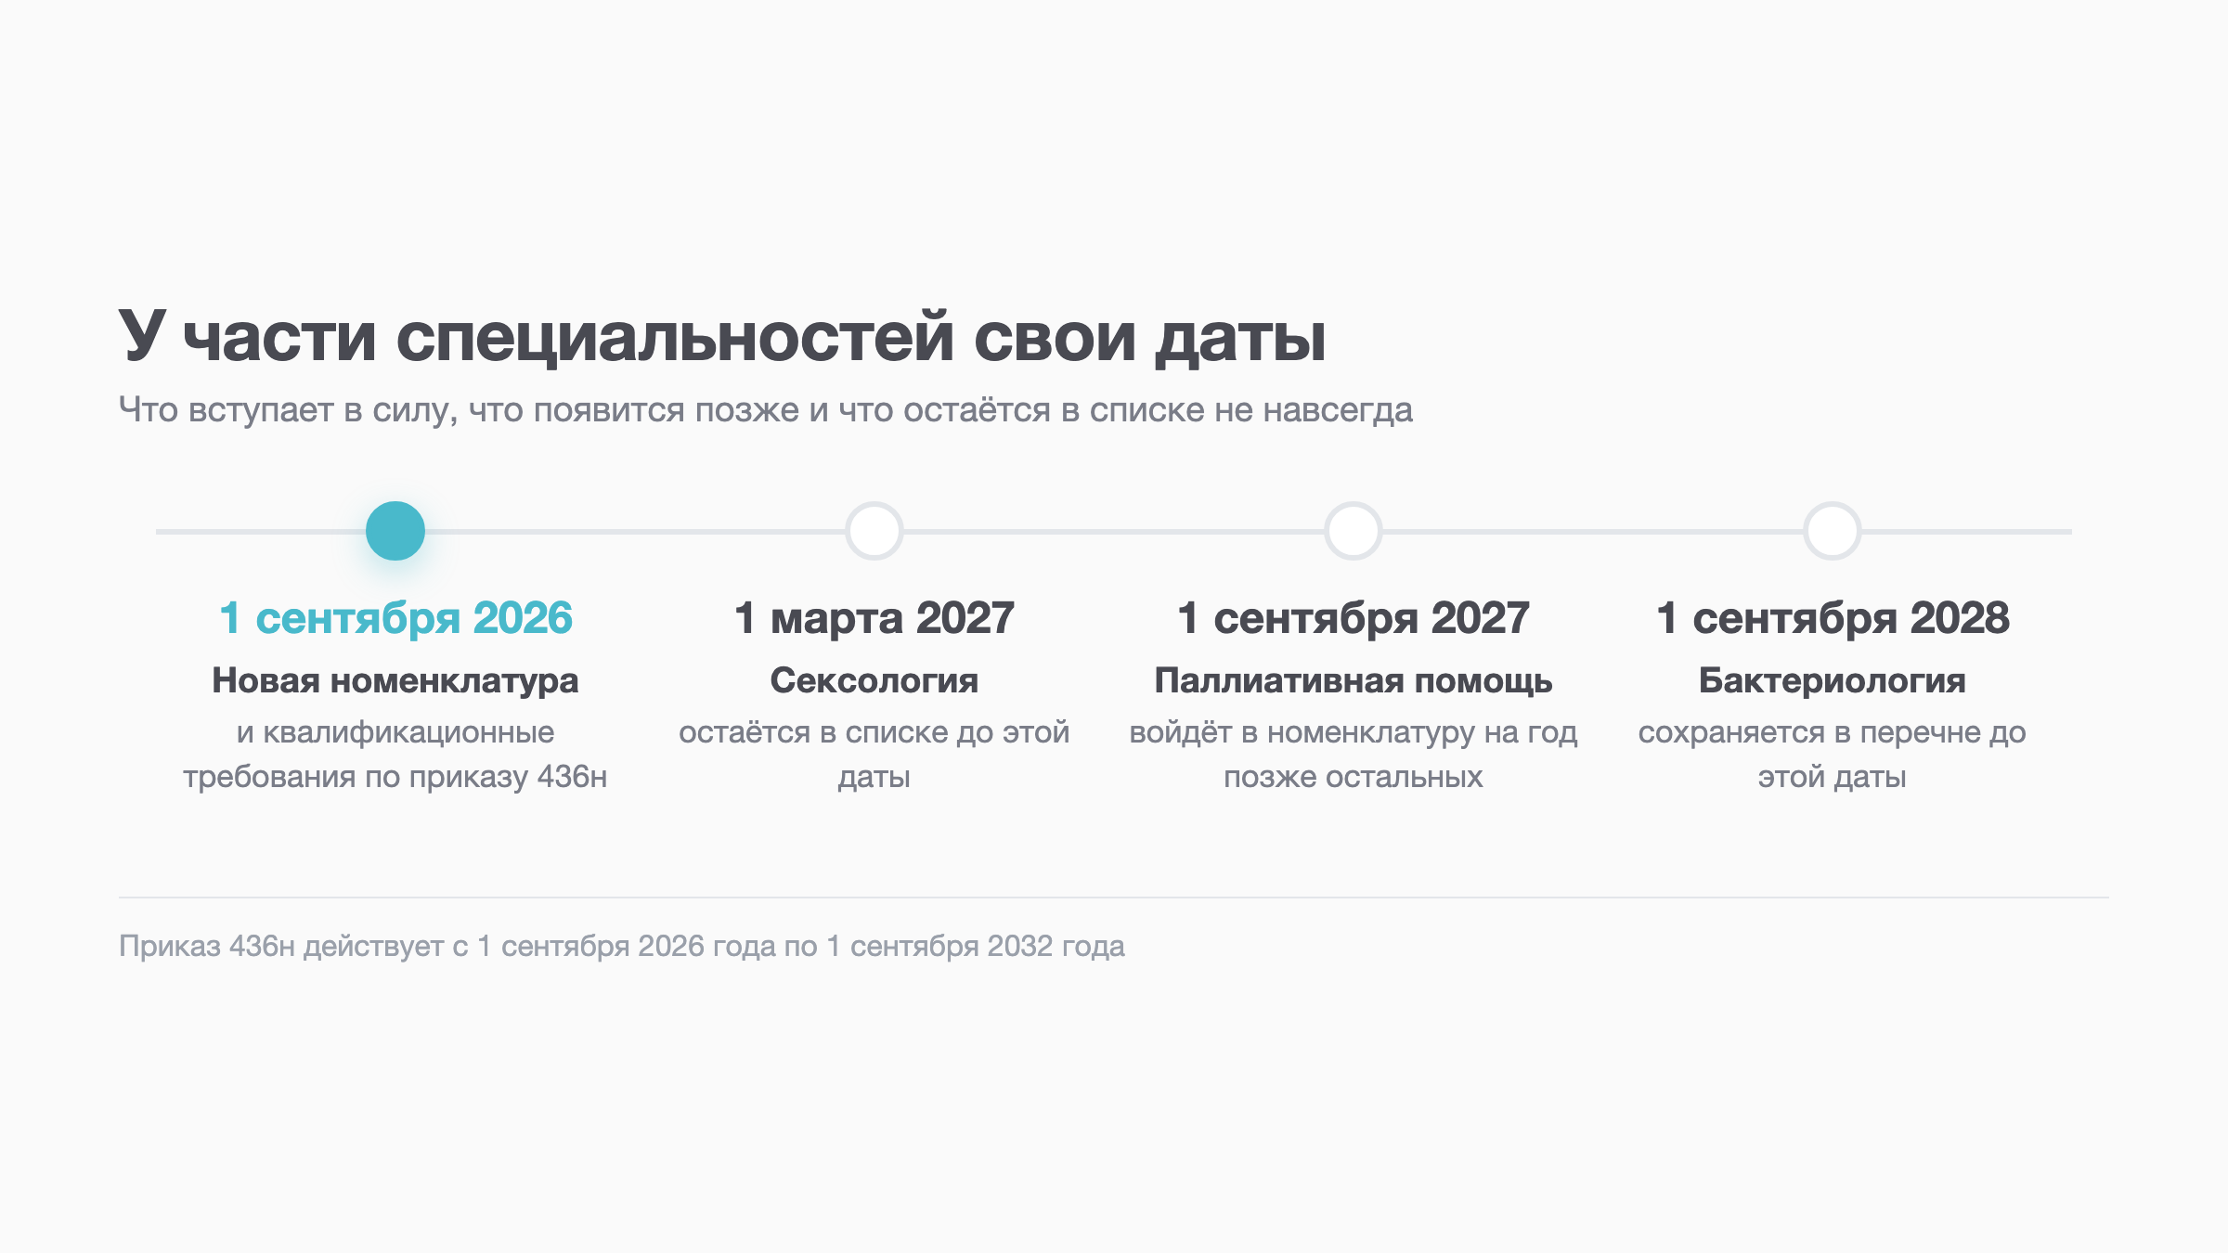Click the «Сексология» title

tap(874, 681)
